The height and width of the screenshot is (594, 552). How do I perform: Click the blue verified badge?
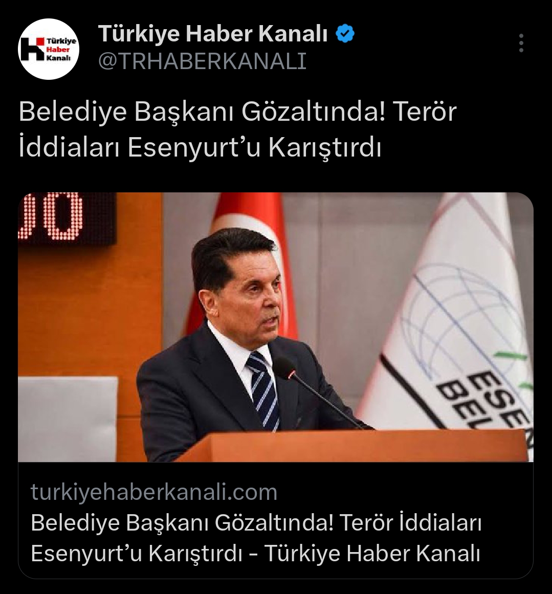click(345, 33)
